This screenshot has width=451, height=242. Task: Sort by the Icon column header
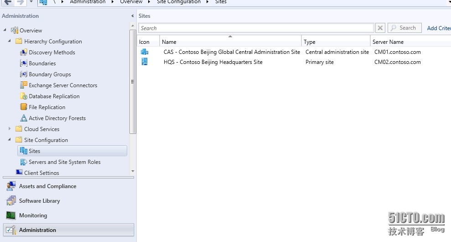click(x=148, y=42)
